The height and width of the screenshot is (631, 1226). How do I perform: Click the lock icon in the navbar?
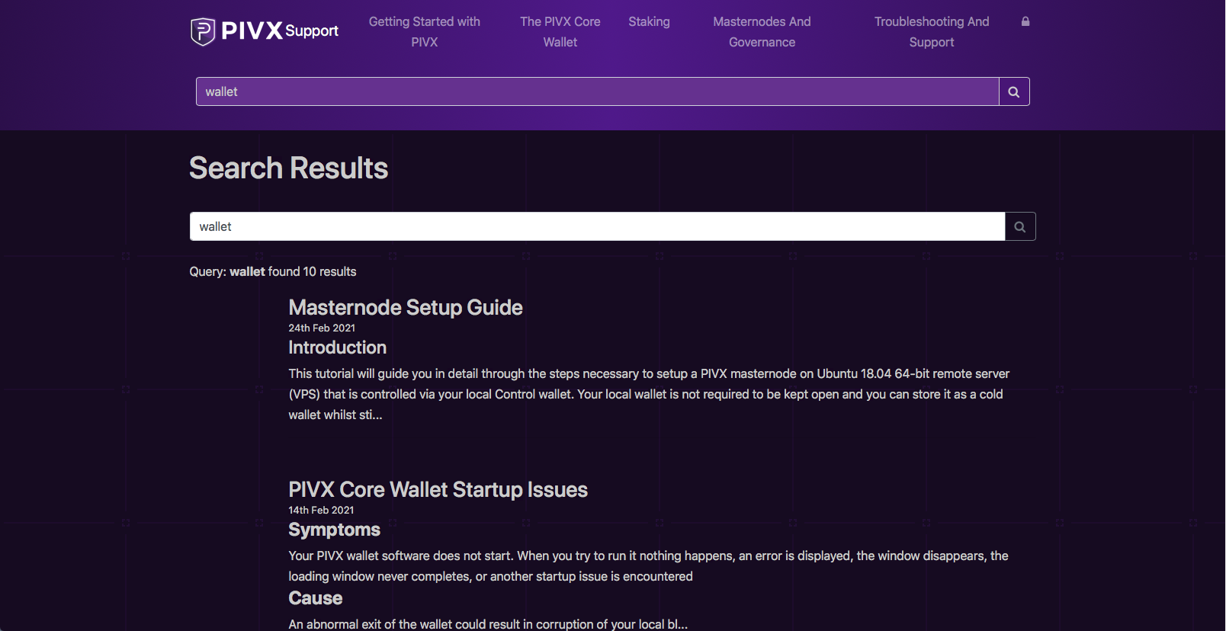[1025, 21]
